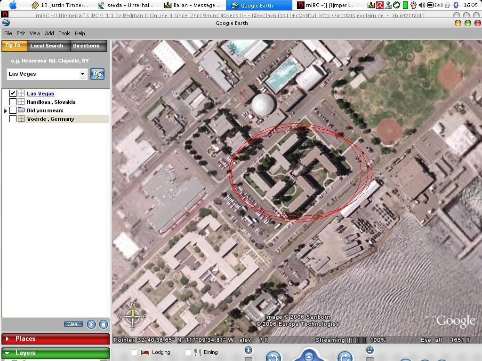Open the View menu
This screenshot has width=482, height=361.
(35, 33)
